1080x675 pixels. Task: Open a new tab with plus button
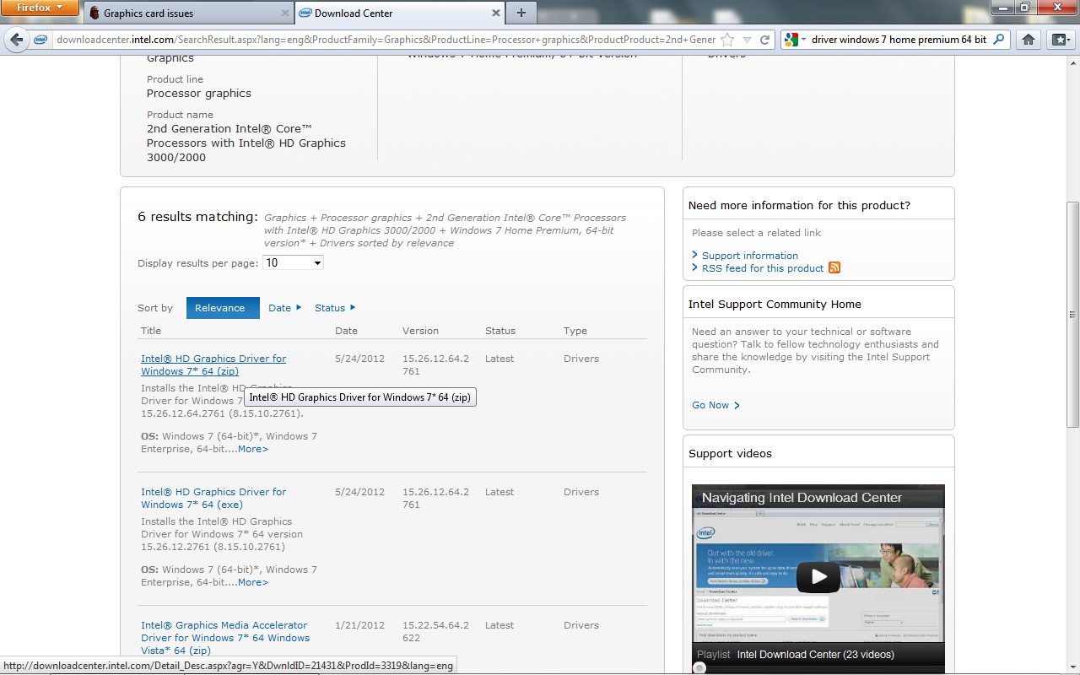(x=521, y=13)
